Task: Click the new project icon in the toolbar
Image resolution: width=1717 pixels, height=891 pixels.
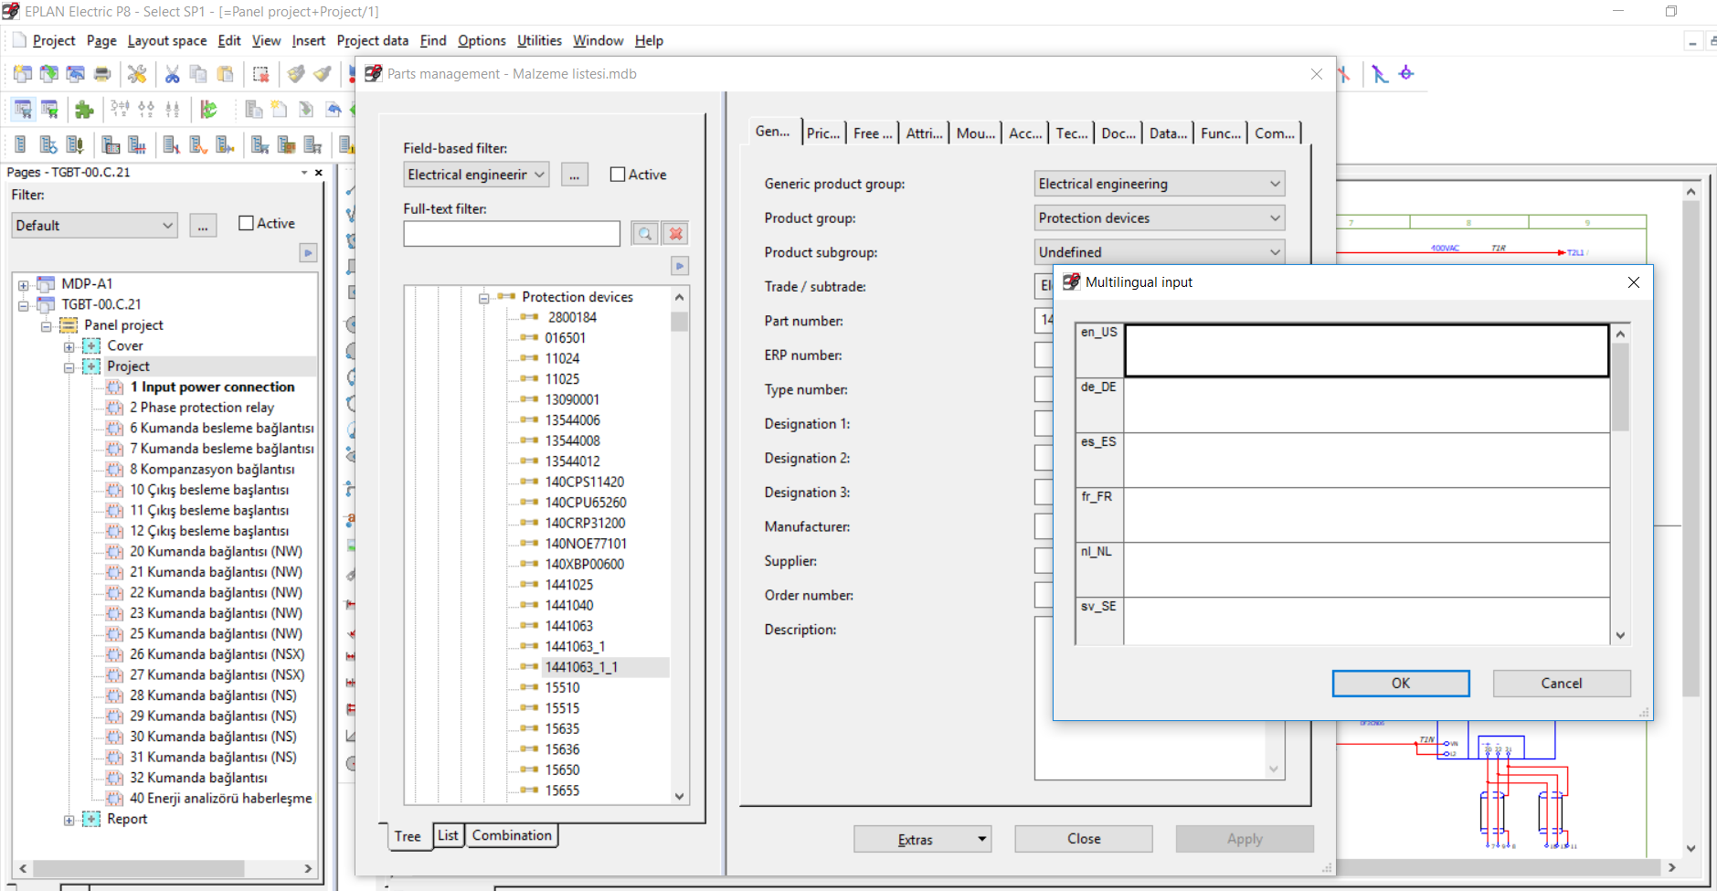Action: (23, 74)
